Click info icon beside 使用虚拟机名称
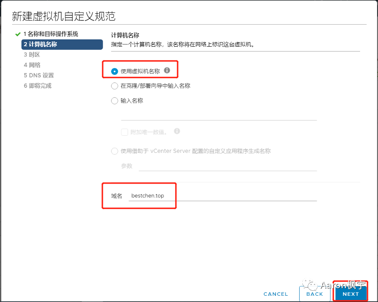The height and width of the screenshot is (302, 378). click(x=167, y=70)
